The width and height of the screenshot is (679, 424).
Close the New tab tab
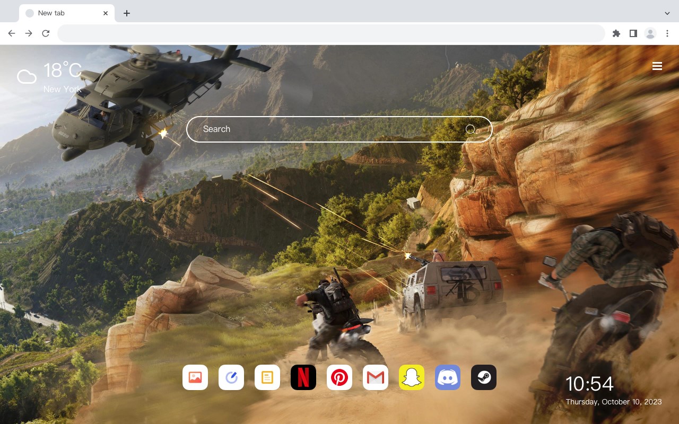[106, 13]
